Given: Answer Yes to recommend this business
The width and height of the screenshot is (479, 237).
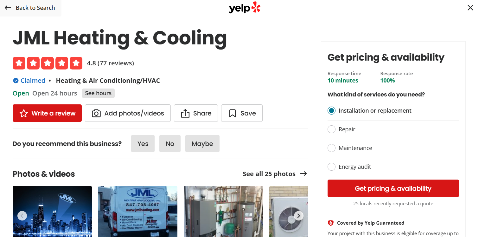Looking at the screenshot, I should tap(143, 143).
